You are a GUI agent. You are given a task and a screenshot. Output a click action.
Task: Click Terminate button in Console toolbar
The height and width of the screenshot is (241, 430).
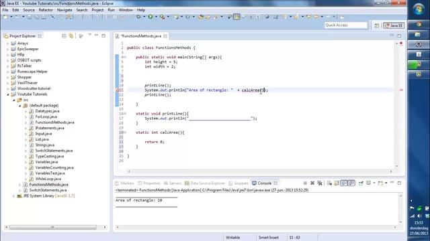pos(305,183)
